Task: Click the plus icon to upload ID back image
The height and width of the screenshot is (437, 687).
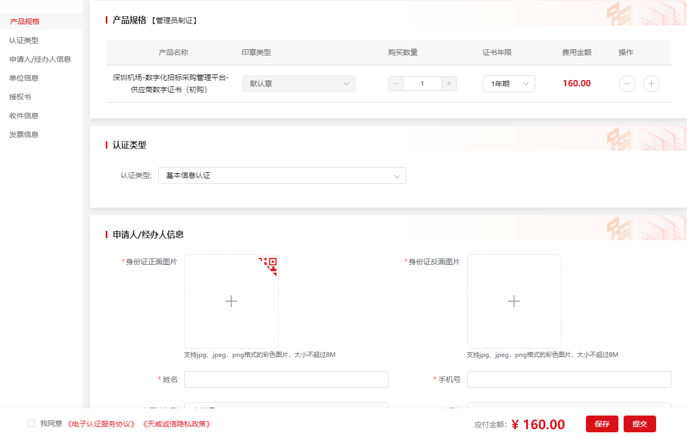Action: pyautogui.click(x=514, y=301)
